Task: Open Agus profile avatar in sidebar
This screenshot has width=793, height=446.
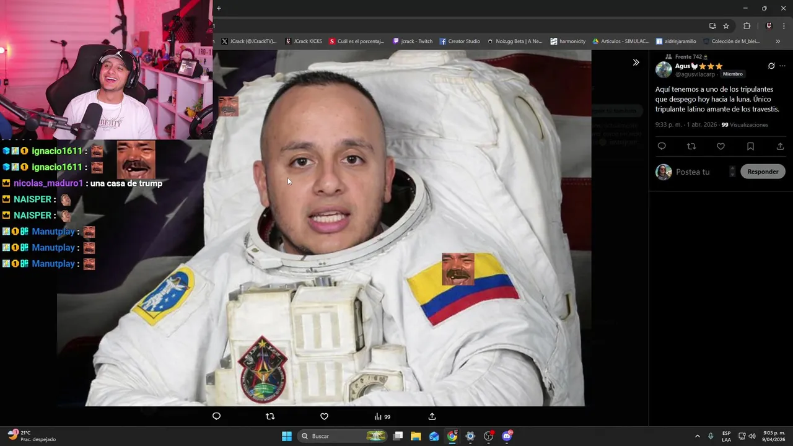Action: (664, 70)
